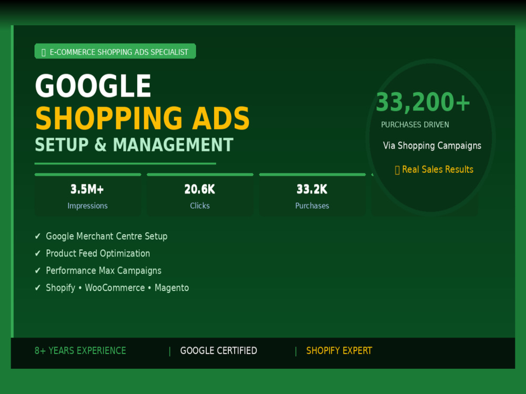This screenshot has width=526, height=394.
Task: Click the PURCHASES DRIVEN label
Action: pyautogui.click(x=415, y=125)
